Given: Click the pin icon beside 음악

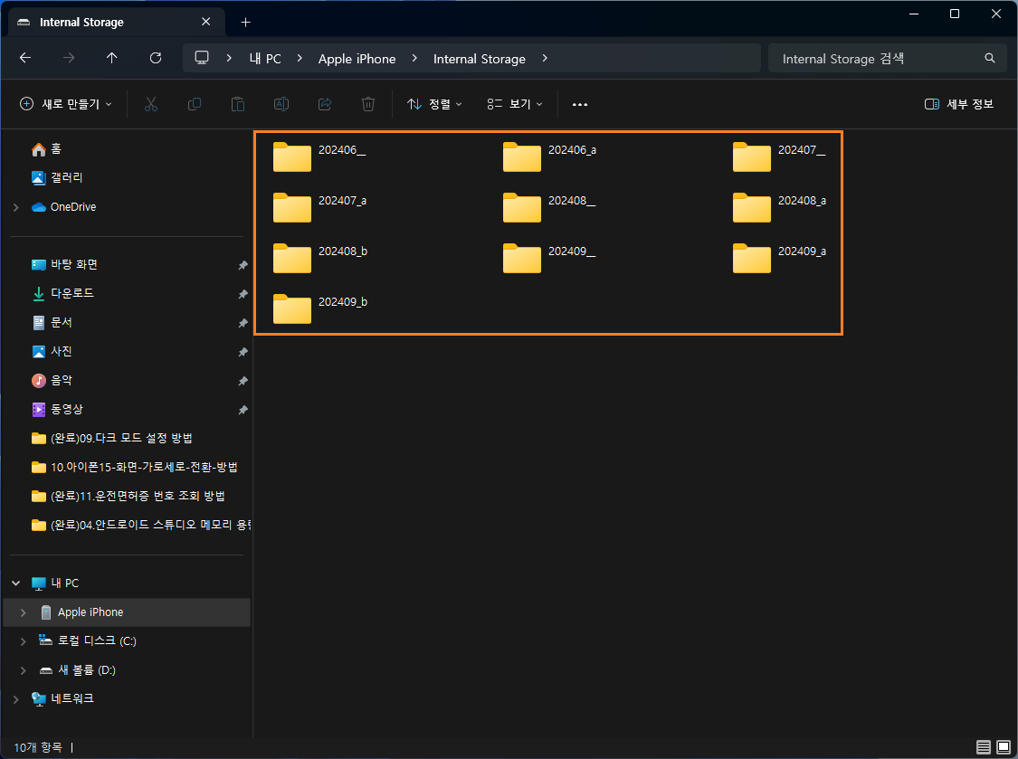Looking at the screenshot, I should tap(243, 381).
